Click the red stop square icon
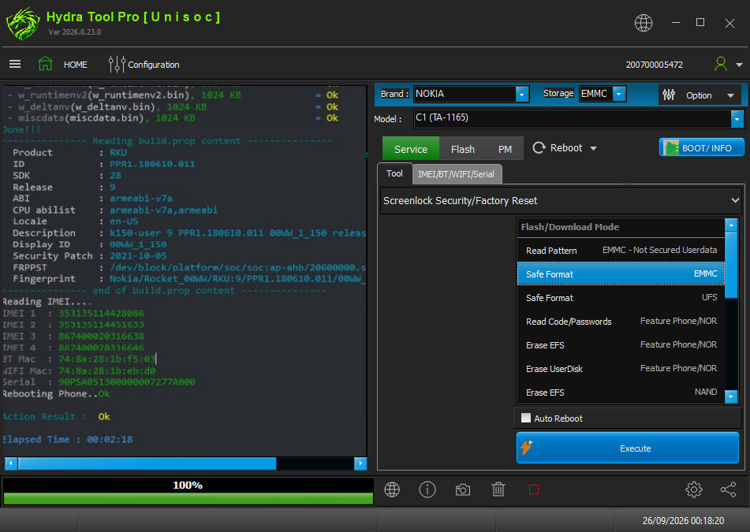This screenshot has width=750, height=532. tap(534, 489)
